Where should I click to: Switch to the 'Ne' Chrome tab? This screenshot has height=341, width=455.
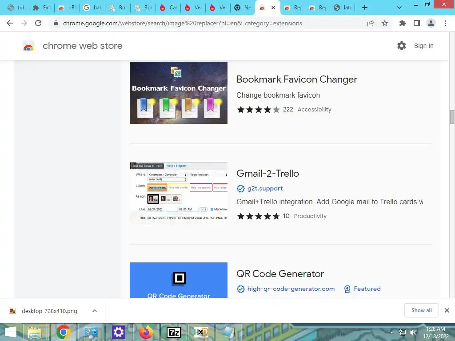point(243,8)
